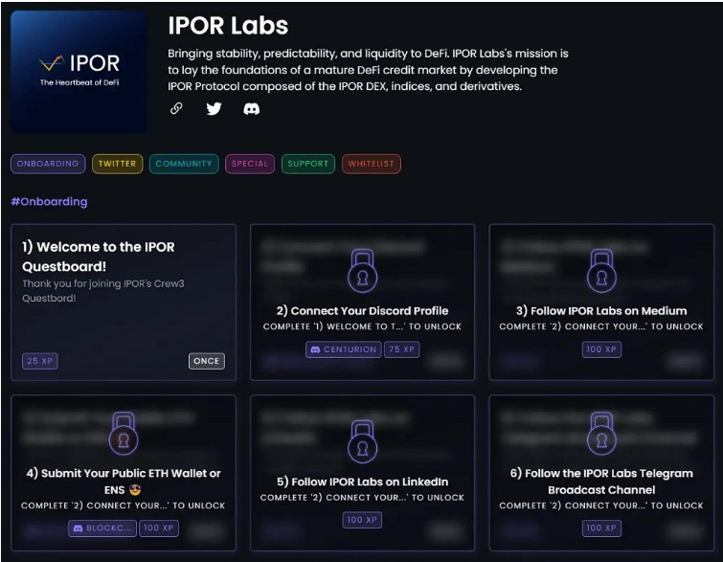Click the padlock on Connect Your Discord Profile

(362, 271)
